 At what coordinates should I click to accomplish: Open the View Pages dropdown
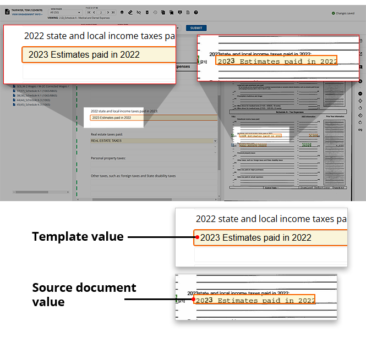(x=65, y=12)
